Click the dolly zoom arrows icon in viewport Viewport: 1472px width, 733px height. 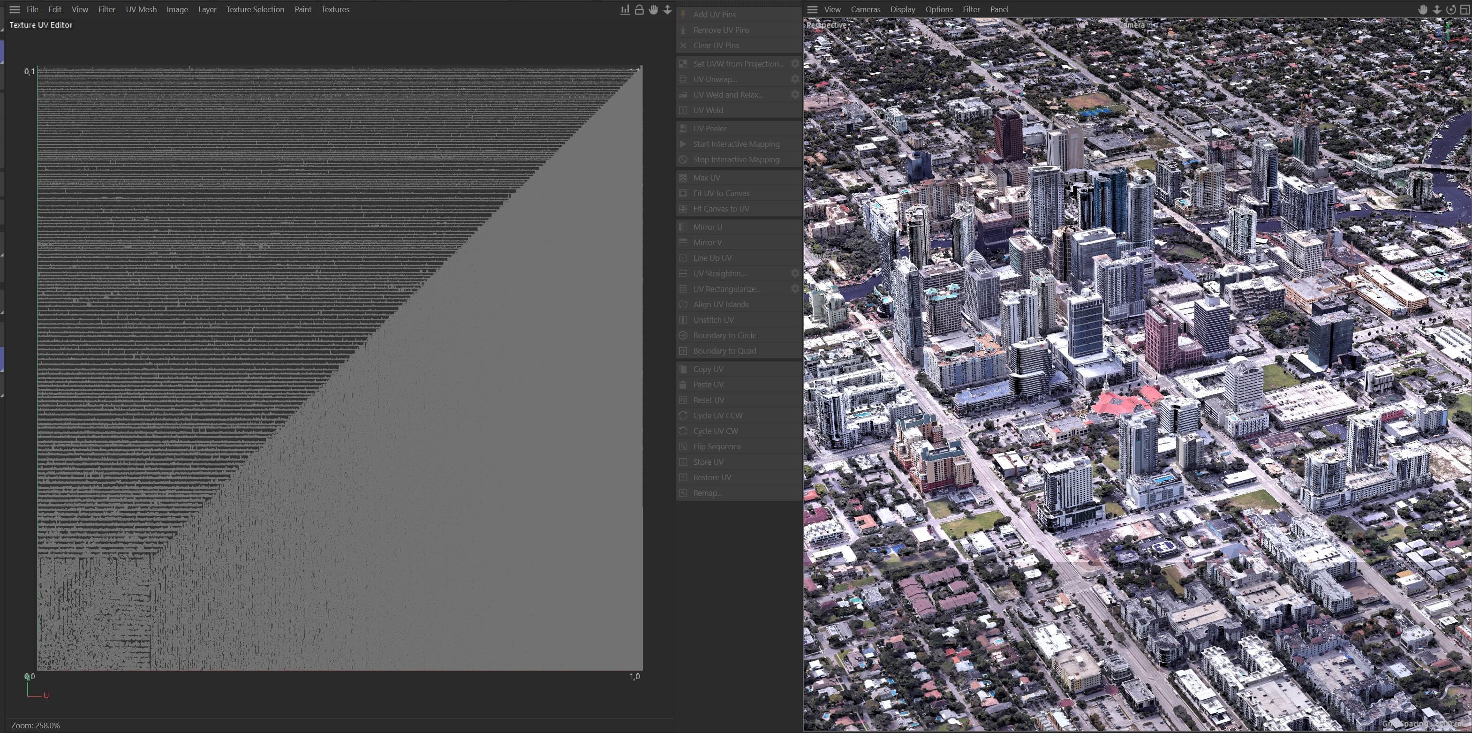[x=1436, y=9]
